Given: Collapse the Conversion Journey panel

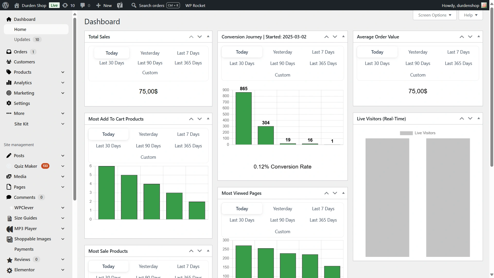Looking at the screenshot, I should click(x=343, y=36).
